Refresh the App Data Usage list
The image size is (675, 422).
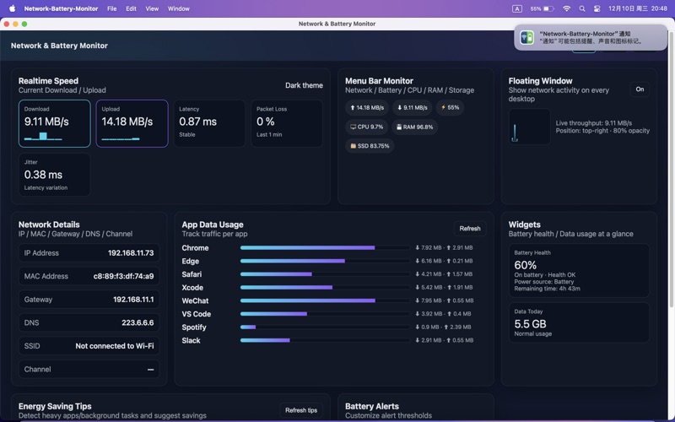click(x=470, y=228)
